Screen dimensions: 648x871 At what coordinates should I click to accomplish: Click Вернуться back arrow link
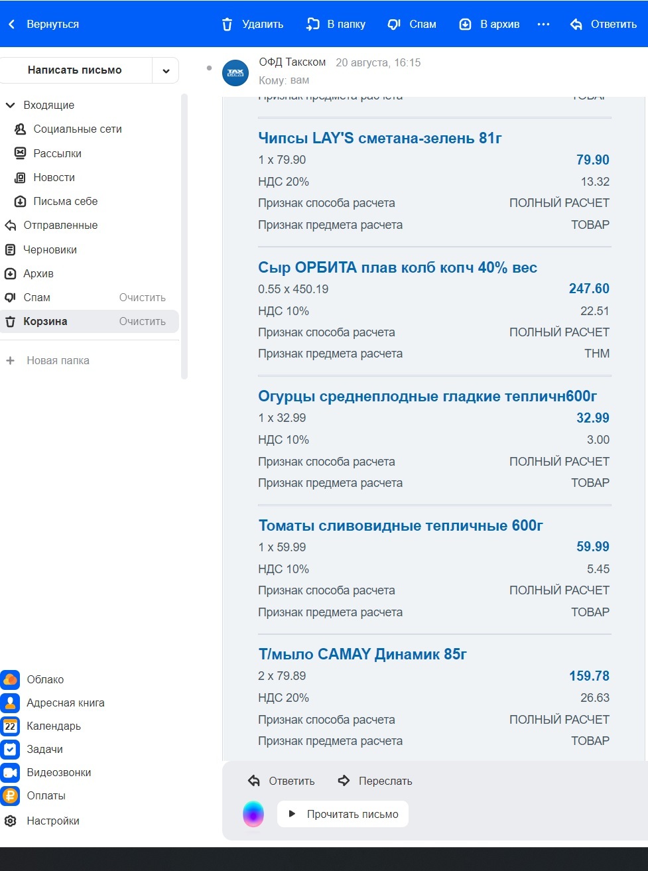click(44, 25)
